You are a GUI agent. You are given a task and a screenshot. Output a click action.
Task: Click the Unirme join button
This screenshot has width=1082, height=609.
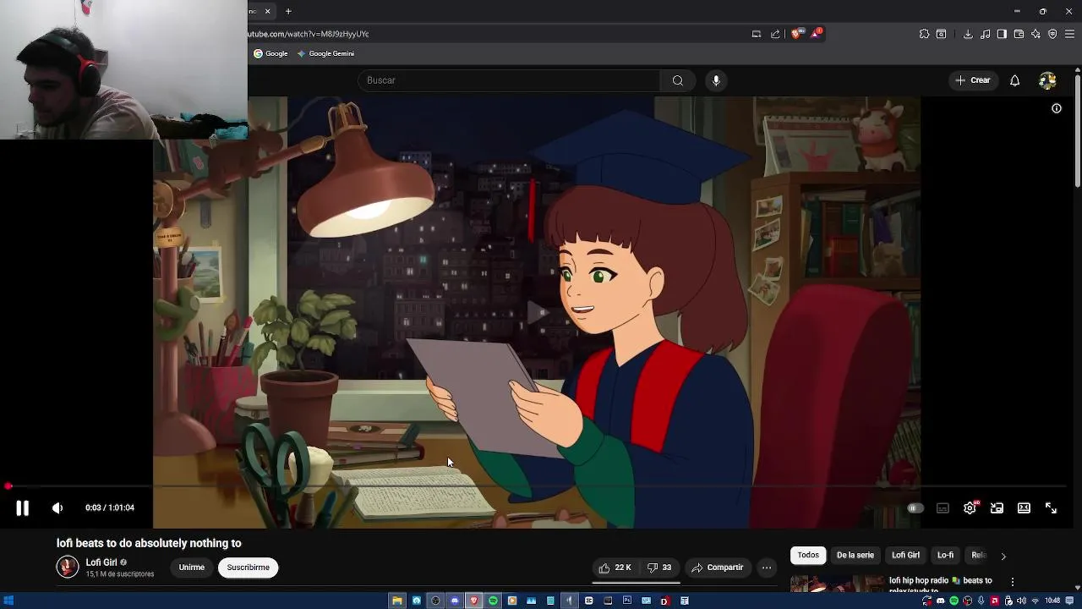191,568
